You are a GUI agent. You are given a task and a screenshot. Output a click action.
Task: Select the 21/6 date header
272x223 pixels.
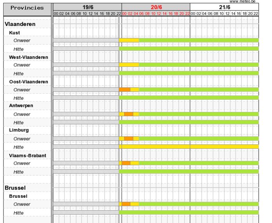click(224, 7)
